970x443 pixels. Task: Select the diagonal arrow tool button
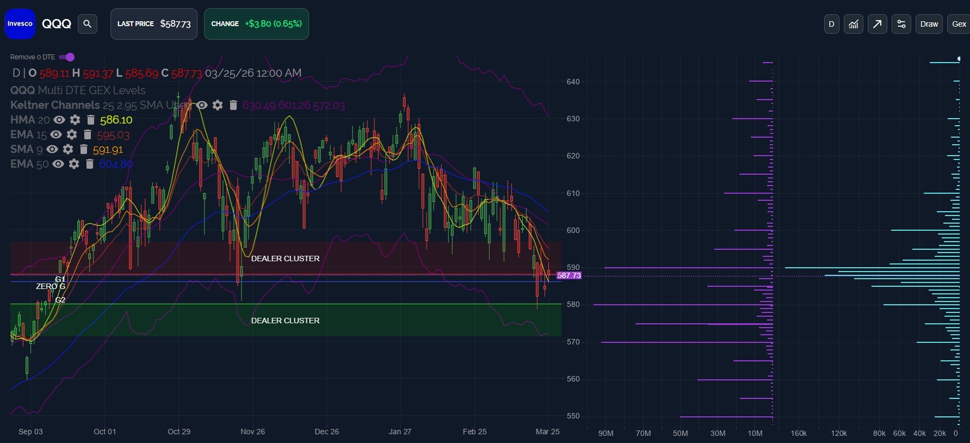click(x=878, y=24)
